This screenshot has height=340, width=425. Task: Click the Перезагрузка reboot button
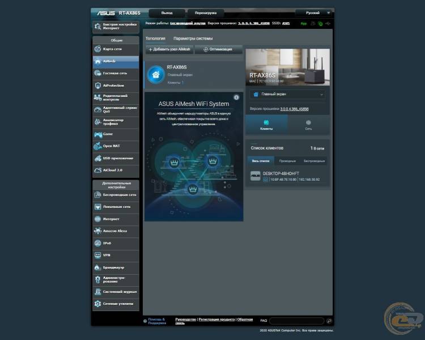coord(206,12)
